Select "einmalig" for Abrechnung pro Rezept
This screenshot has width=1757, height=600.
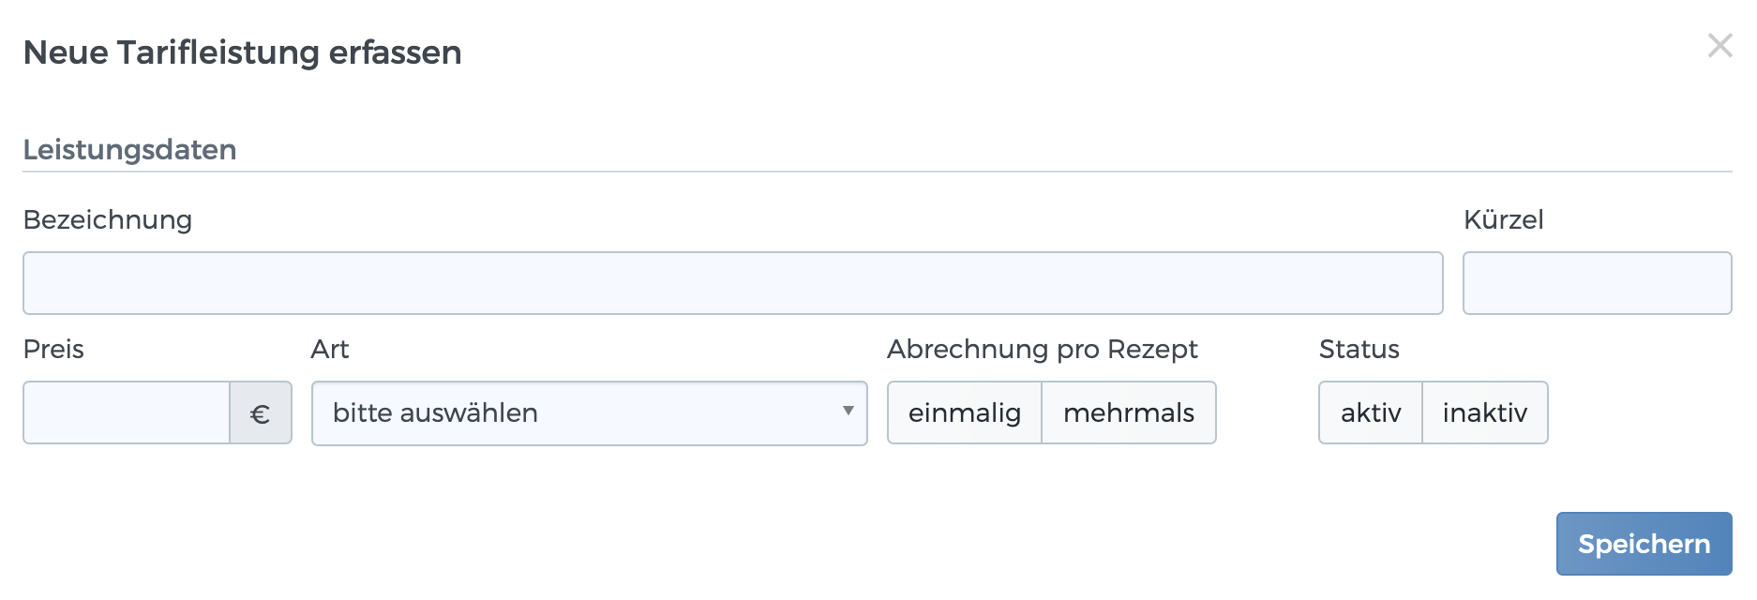965,412
